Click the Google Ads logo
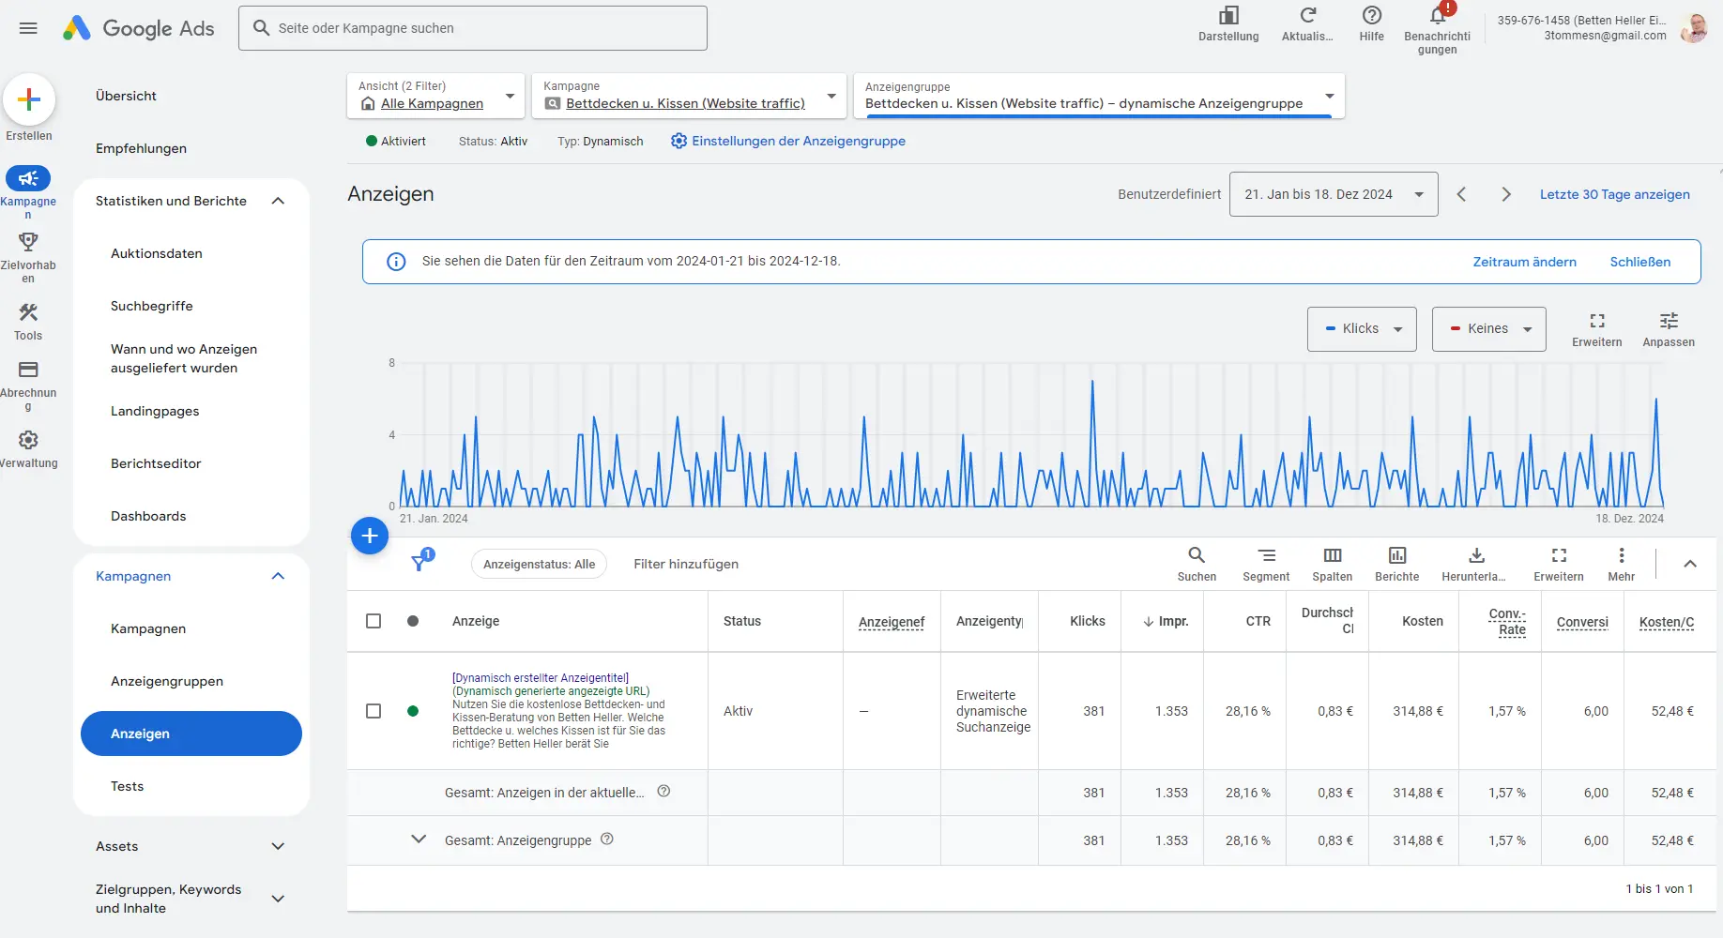Screen dimensions: 1723x938 (138, 28)
